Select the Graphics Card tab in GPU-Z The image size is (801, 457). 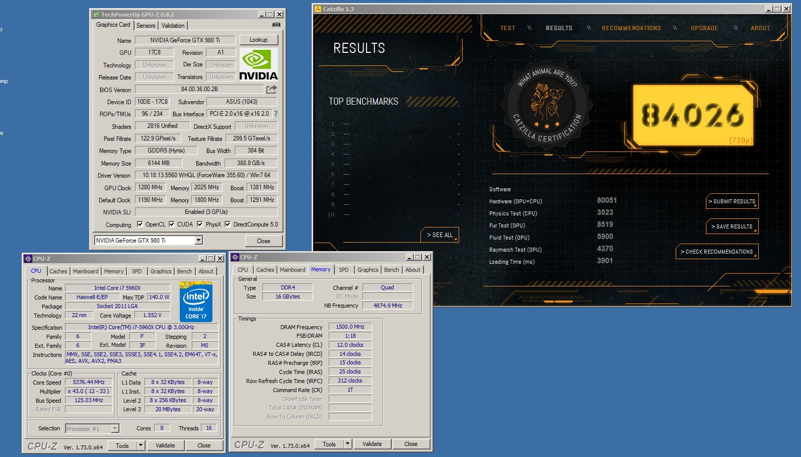(x=113, y=25)
